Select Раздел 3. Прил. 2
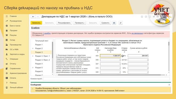 (x=42, y=60)
